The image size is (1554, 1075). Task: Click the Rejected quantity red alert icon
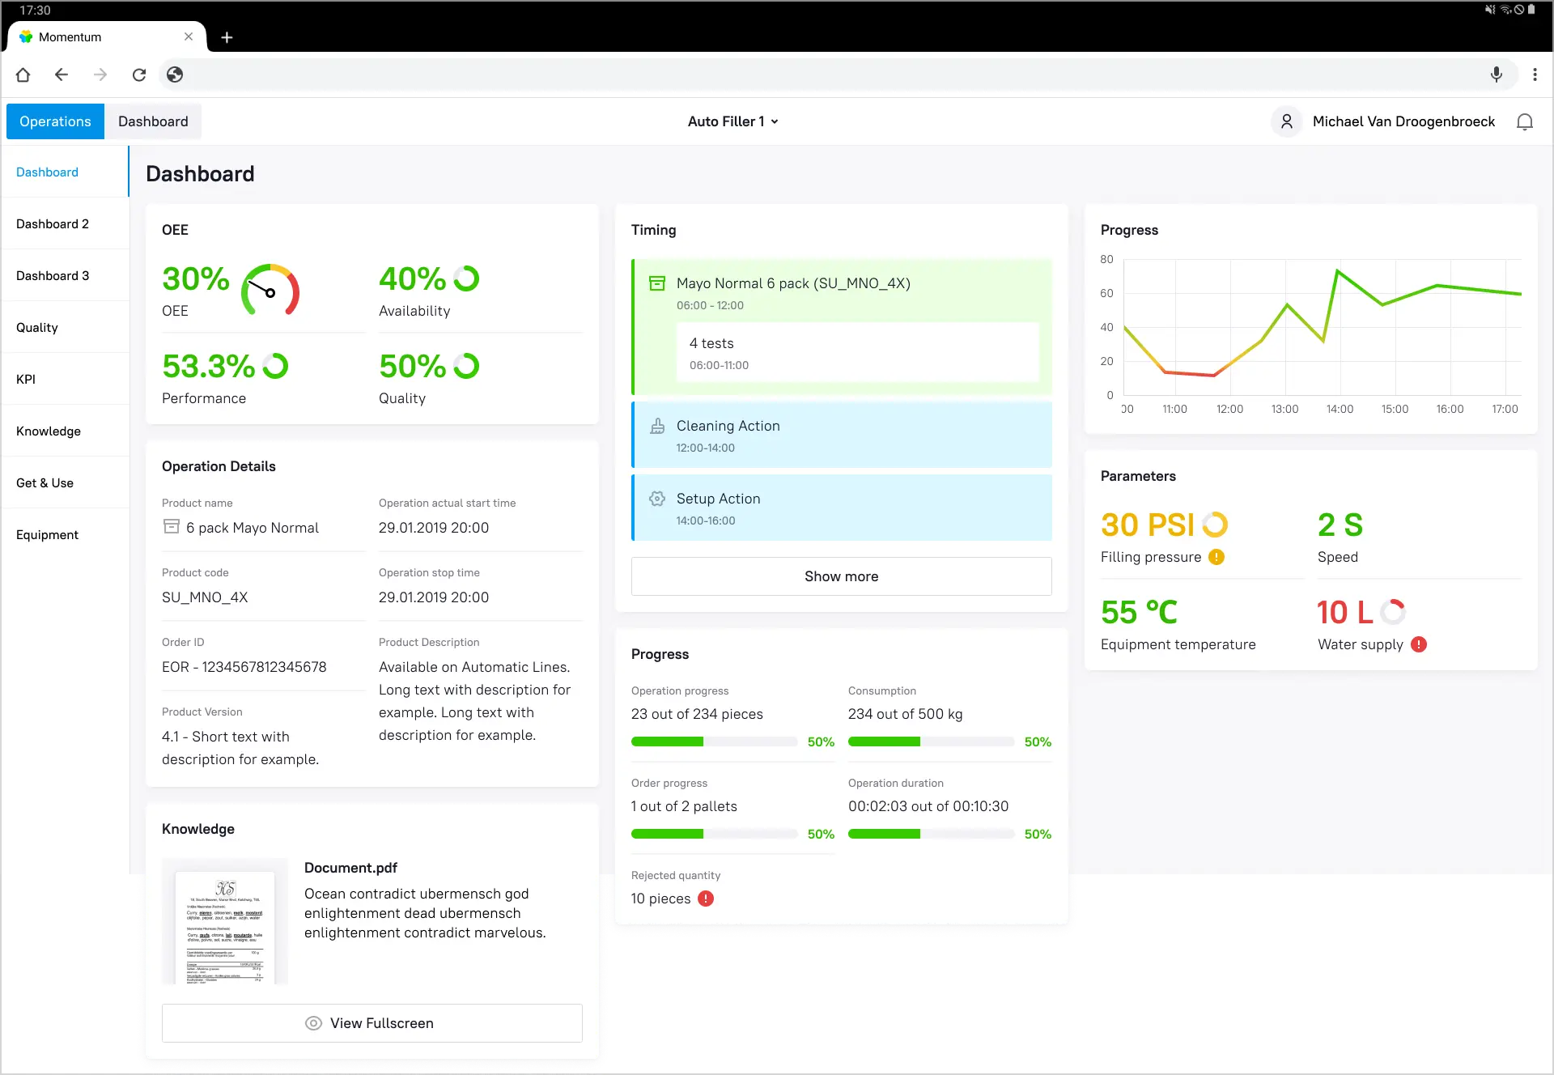click(x=706, y=899)
